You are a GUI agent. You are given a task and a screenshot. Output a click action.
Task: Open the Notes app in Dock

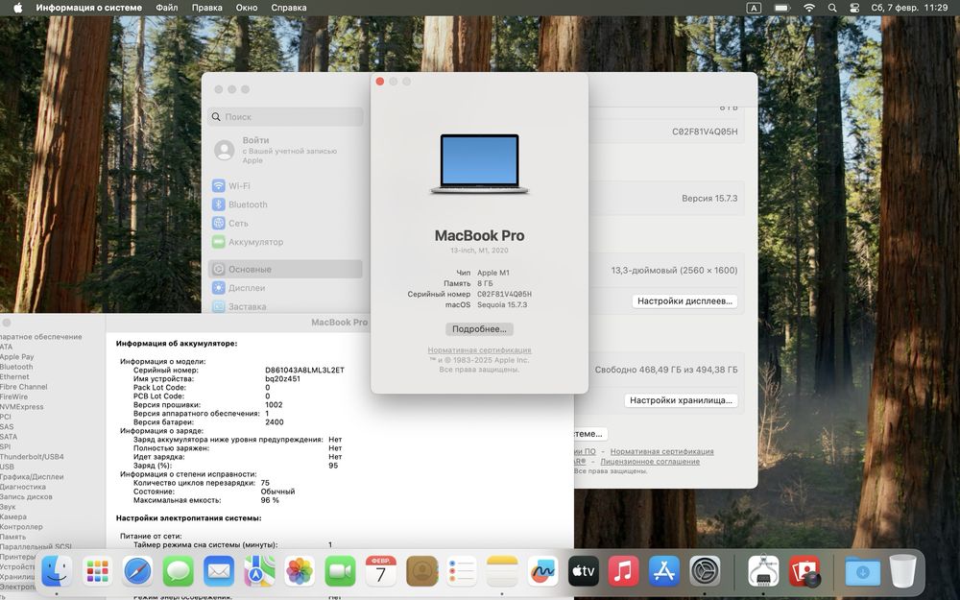(502, 571)
